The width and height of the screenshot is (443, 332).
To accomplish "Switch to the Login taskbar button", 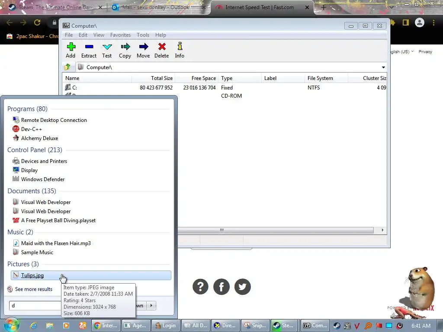I will [166, 326].
